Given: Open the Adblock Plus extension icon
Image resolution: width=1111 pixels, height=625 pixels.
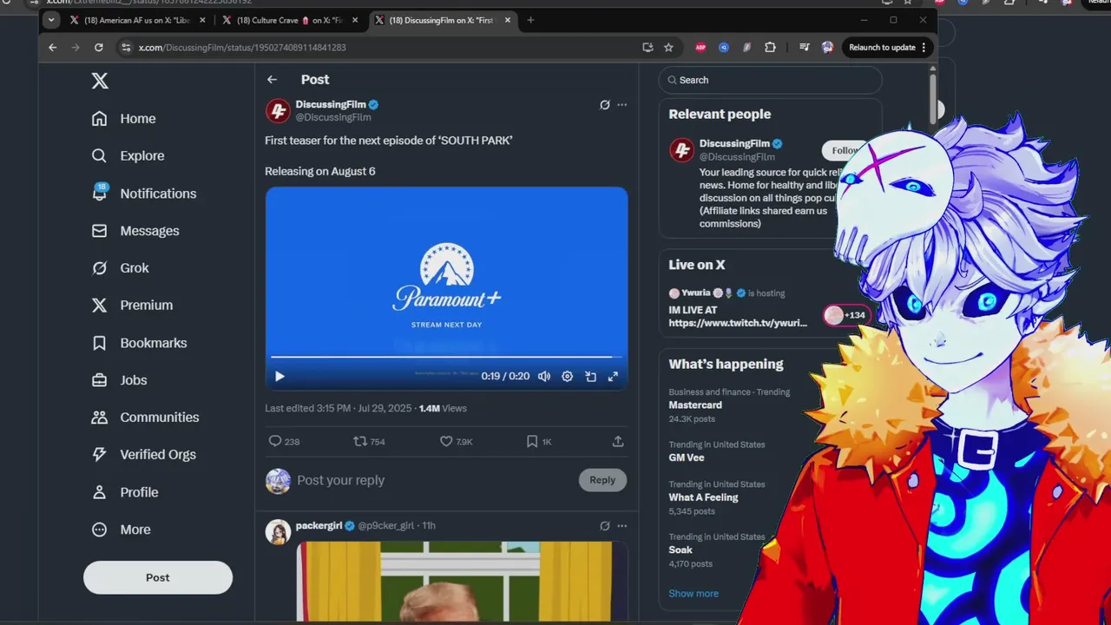Looking at the screenshot, I should click(x=700, y=48).
